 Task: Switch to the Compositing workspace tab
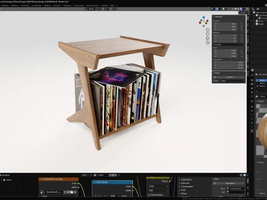pos(78,6)
